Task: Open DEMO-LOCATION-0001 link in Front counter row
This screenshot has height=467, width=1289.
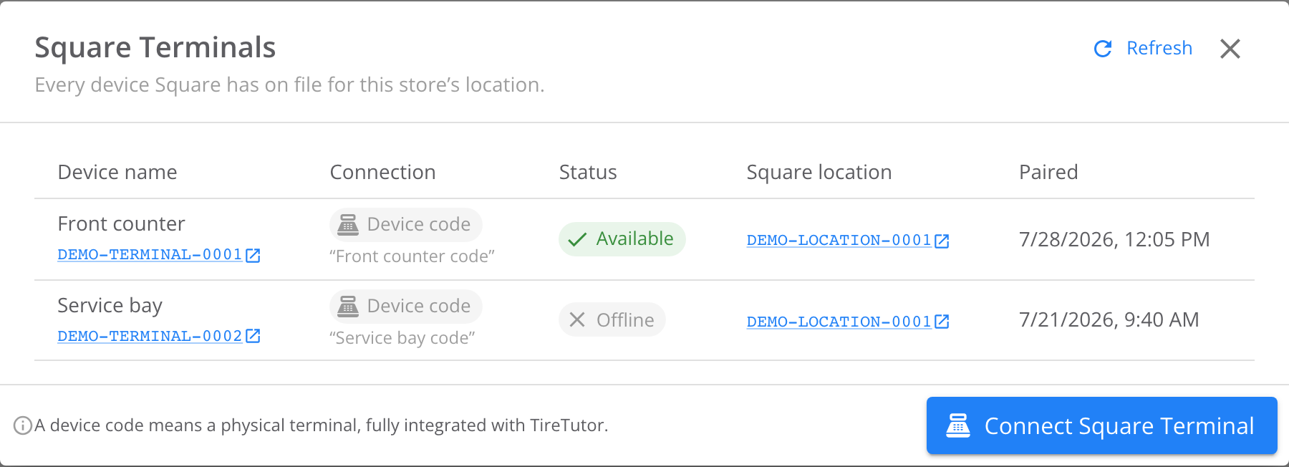Action: coord(839,241)
